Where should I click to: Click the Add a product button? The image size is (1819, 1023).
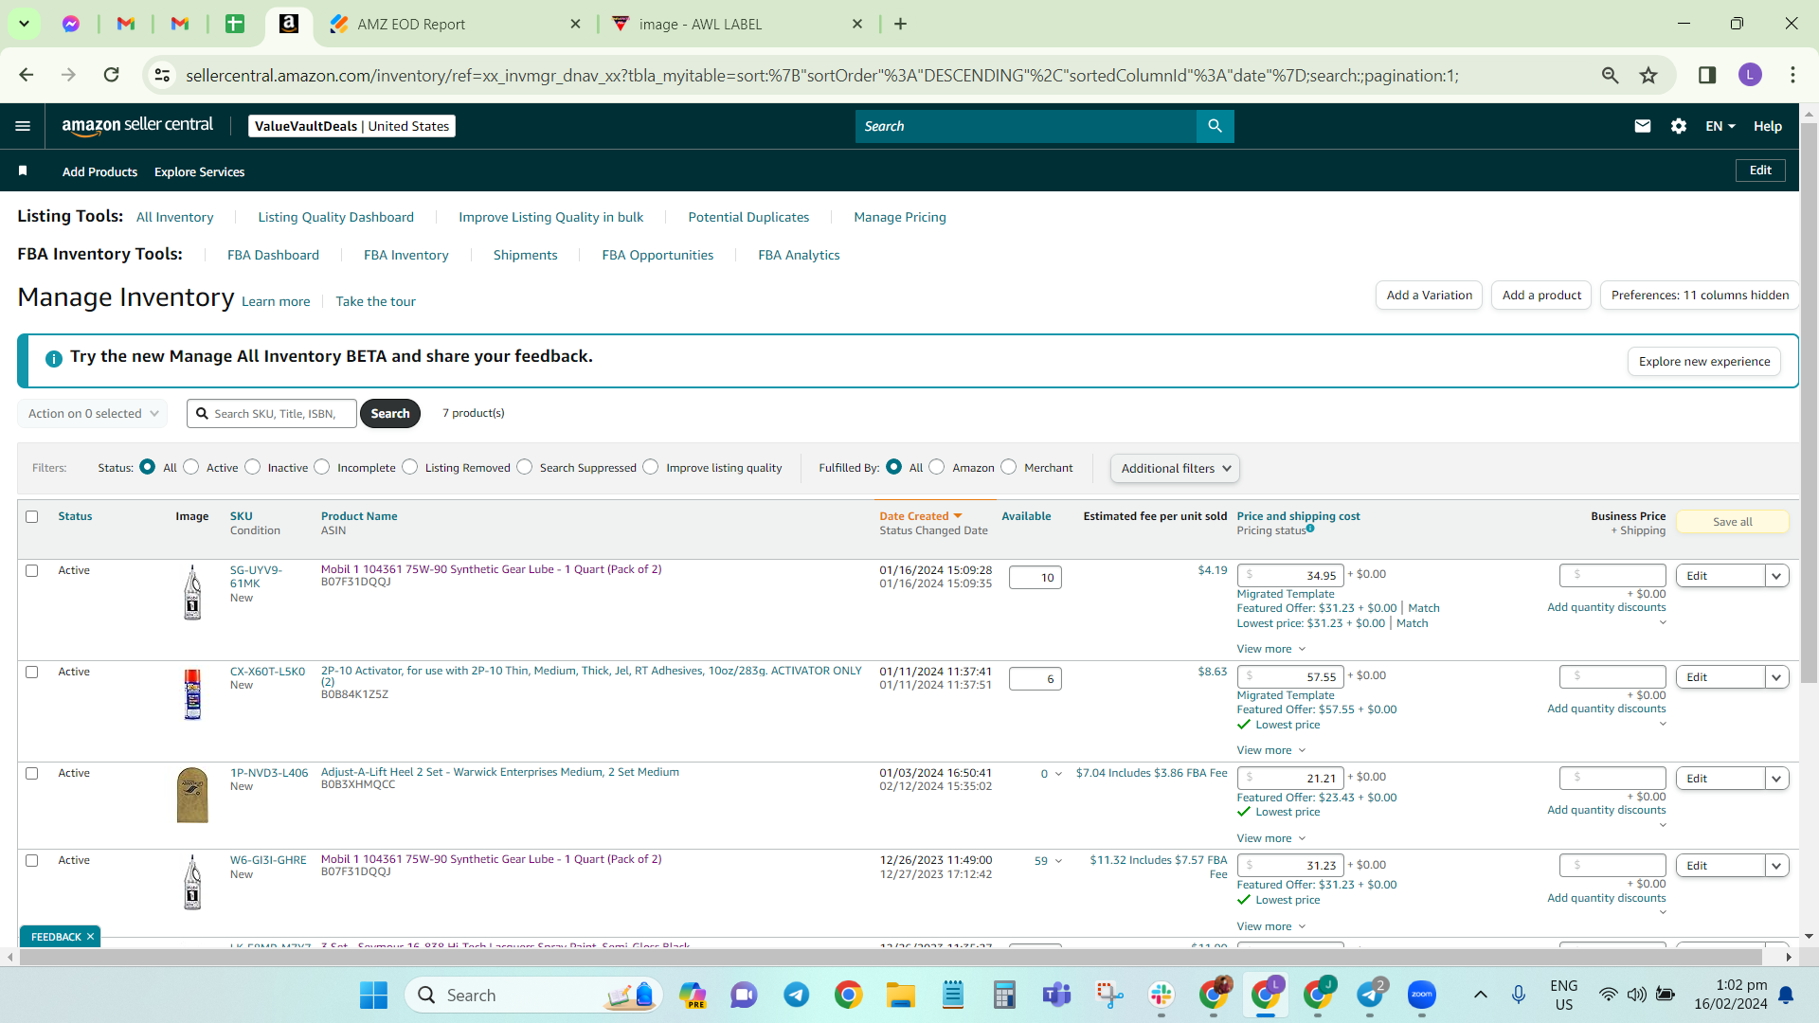(1541, 296)
